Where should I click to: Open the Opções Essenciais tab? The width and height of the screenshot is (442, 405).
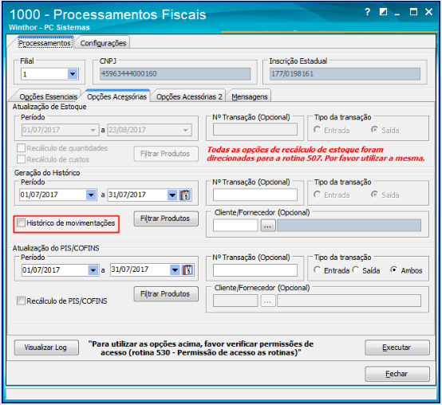click(48, 96)
